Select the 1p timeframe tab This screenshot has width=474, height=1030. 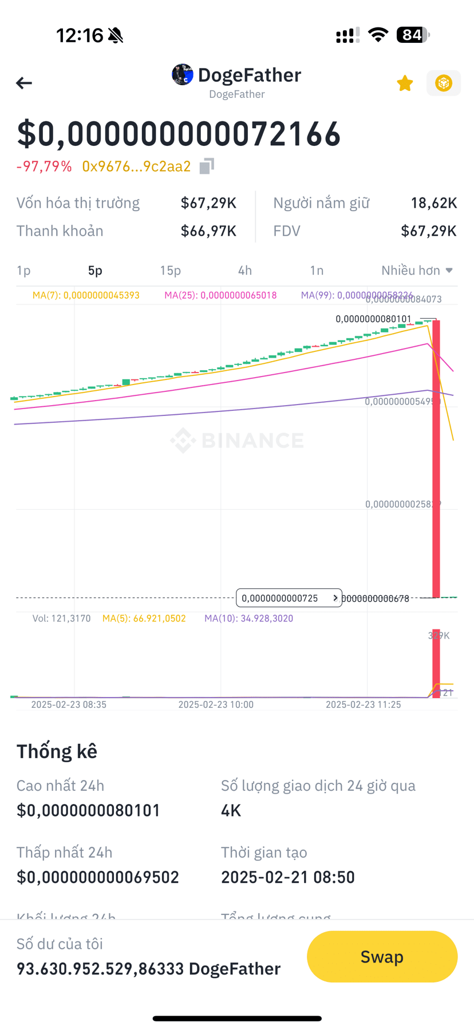(x=23, y=270)
